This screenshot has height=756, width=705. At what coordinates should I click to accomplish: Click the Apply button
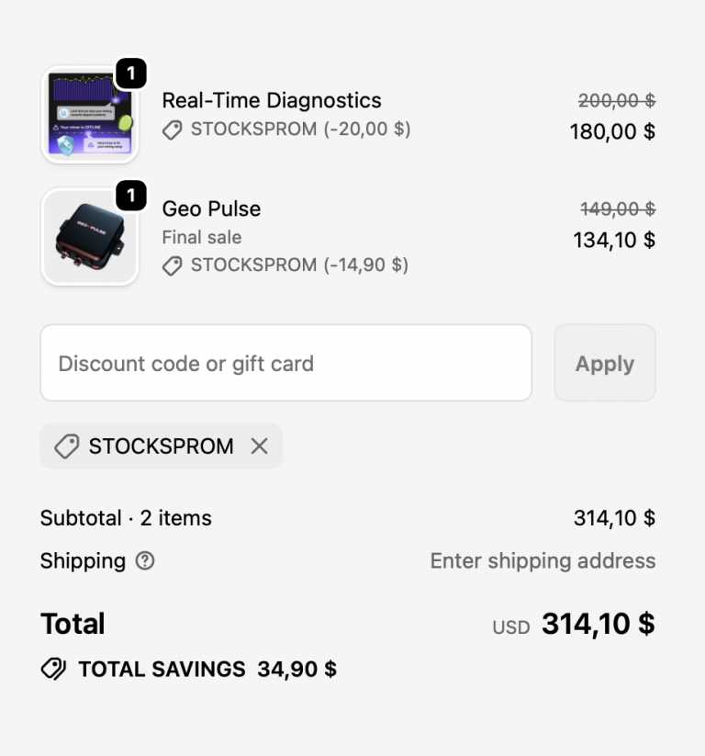pos(604,363)
